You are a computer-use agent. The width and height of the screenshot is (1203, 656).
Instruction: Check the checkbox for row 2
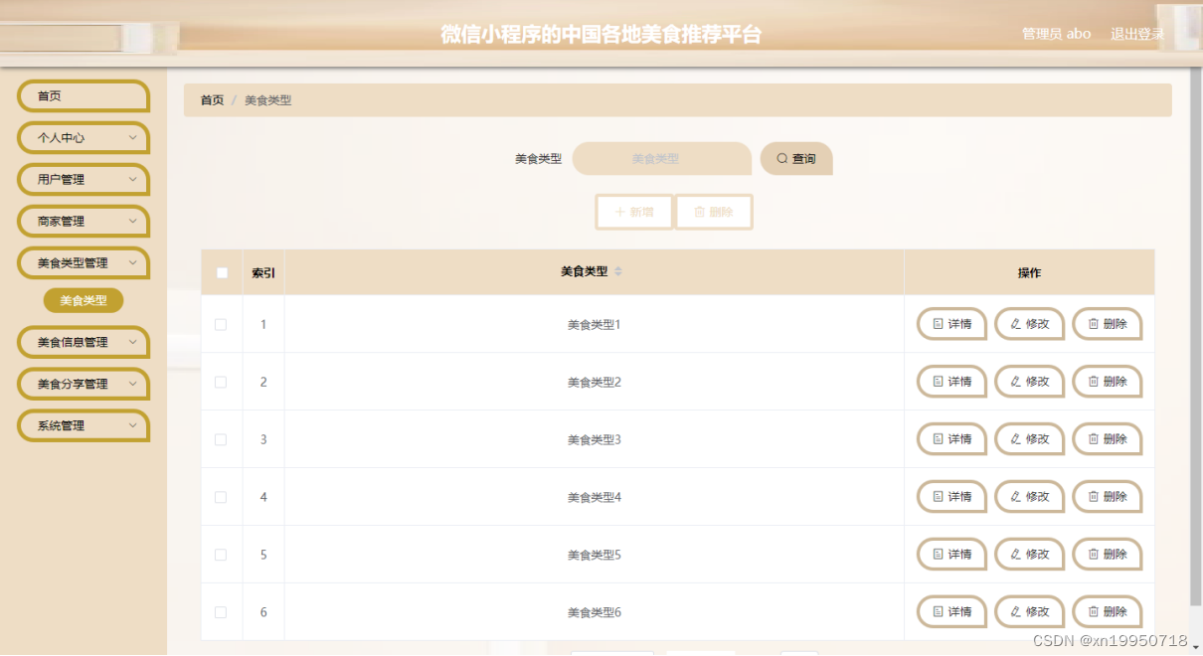coord(221,382)
